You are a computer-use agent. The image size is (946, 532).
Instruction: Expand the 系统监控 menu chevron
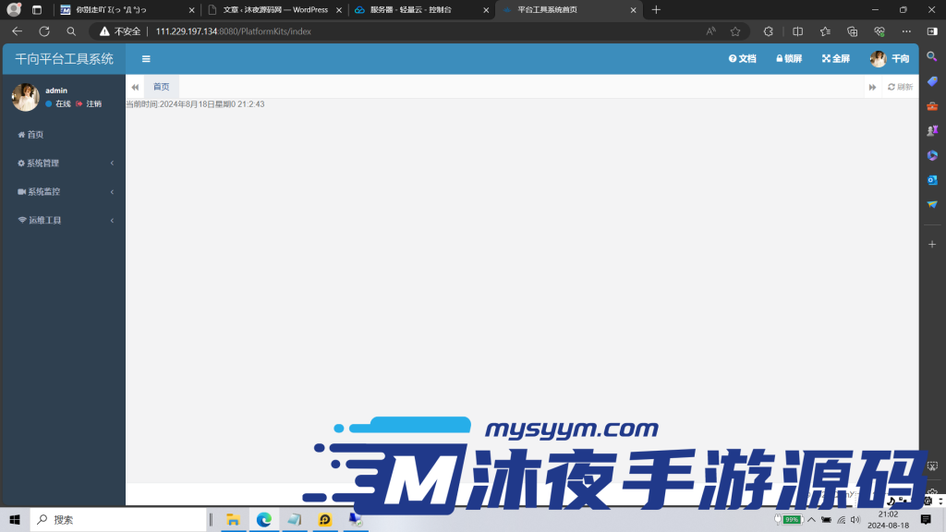click(113, 191)
